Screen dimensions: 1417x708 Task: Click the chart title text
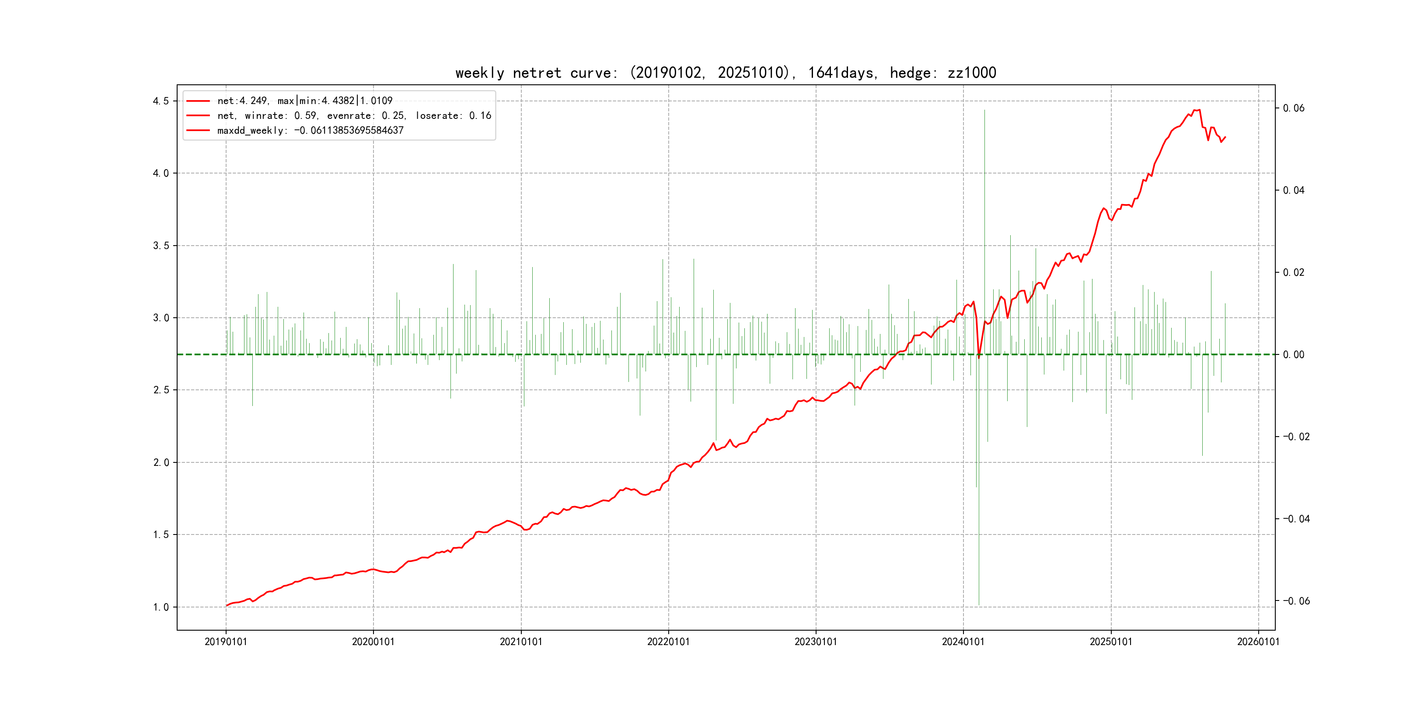coord(726,73)
